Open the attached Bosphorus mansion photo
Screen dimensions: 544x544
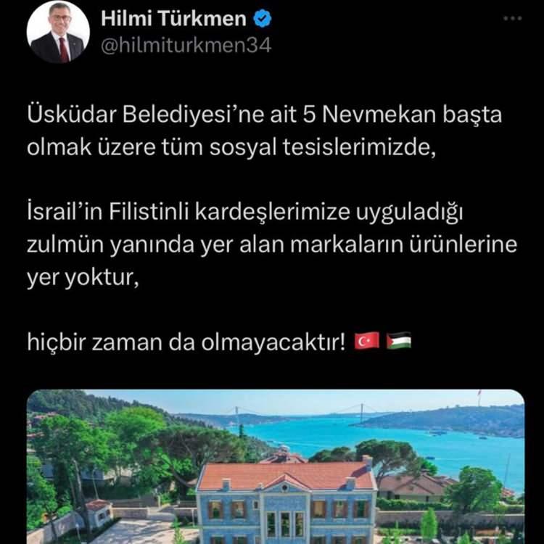276,466
